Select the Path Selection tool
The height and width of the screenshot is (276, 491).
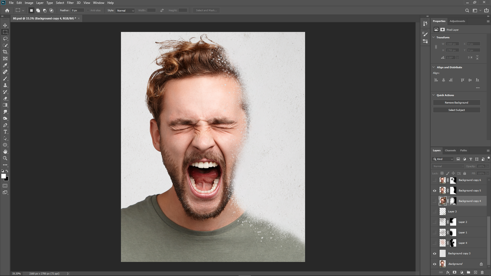coord(5,139)
